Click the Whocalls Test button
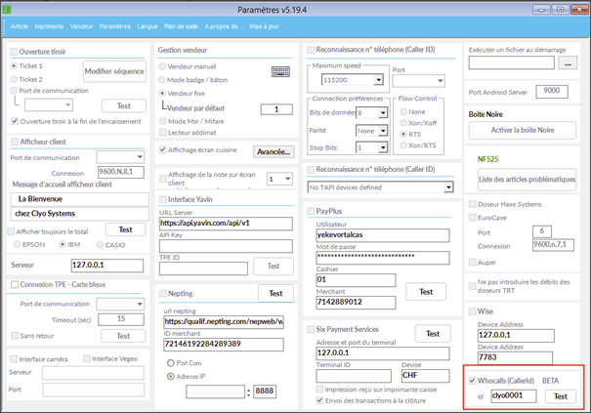This screenshot has height=413, width=591. pyautogui.click(x=561, y=396)
